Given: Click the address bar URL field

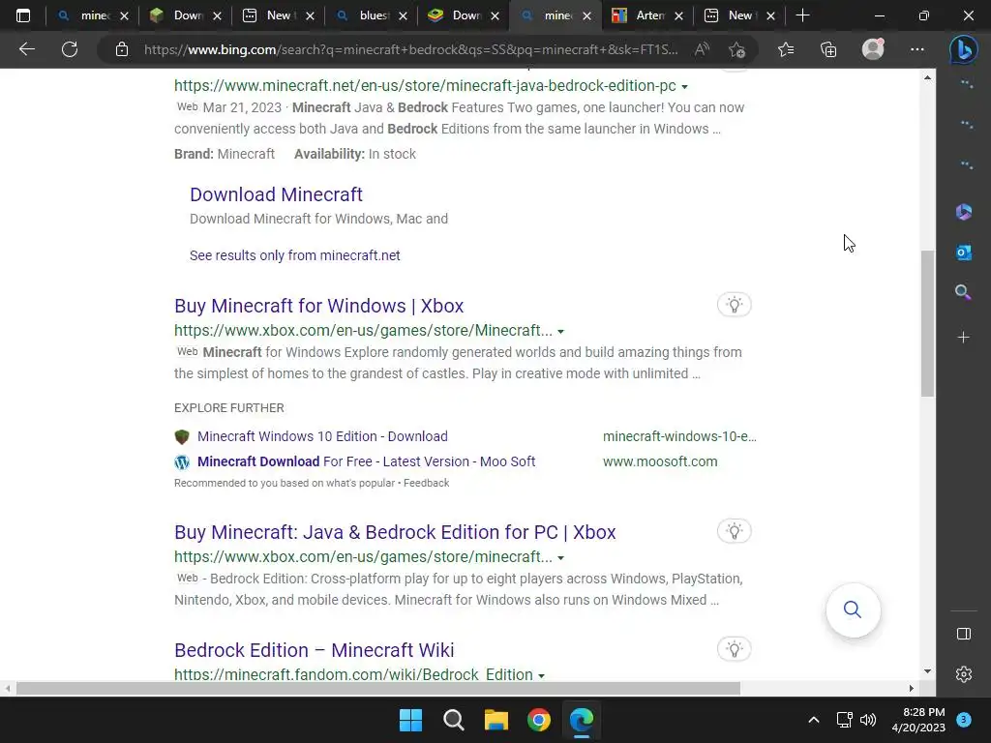Looking at the screenshot, I should point(410,49).
